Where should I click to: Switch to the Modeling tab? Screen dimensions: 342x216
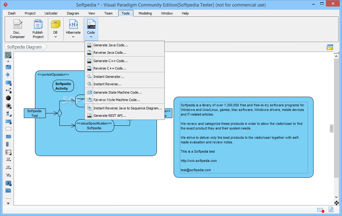(x=145, y=13)
